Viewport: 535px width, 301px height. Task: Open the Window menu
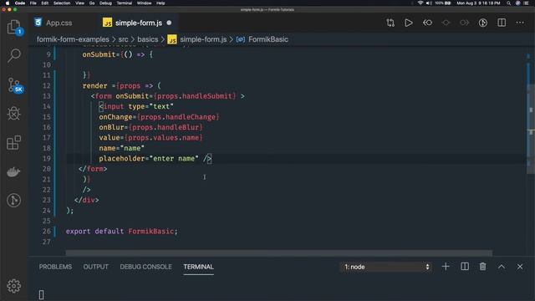tap(144, 3)
